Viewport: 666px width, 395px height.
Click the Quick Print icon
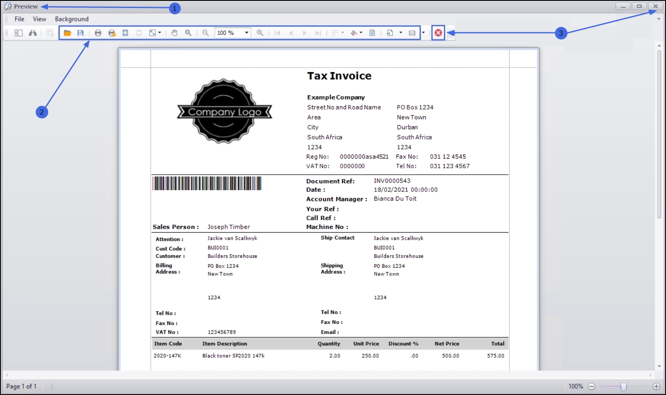coord(112,33)
